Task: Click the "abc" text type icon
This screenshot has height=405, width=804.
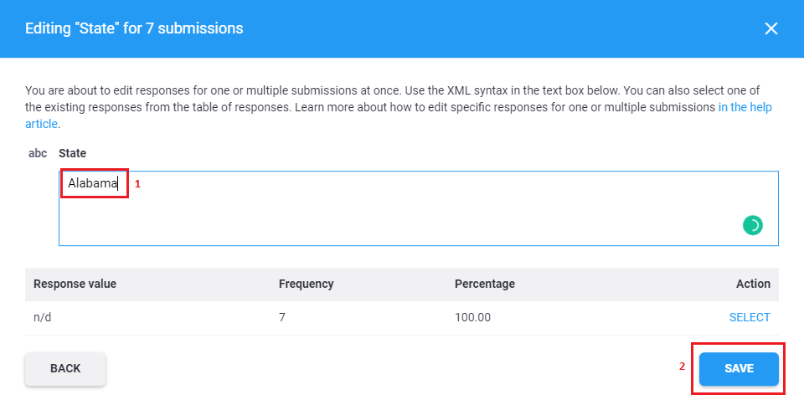Action: (x=38, y=153)
